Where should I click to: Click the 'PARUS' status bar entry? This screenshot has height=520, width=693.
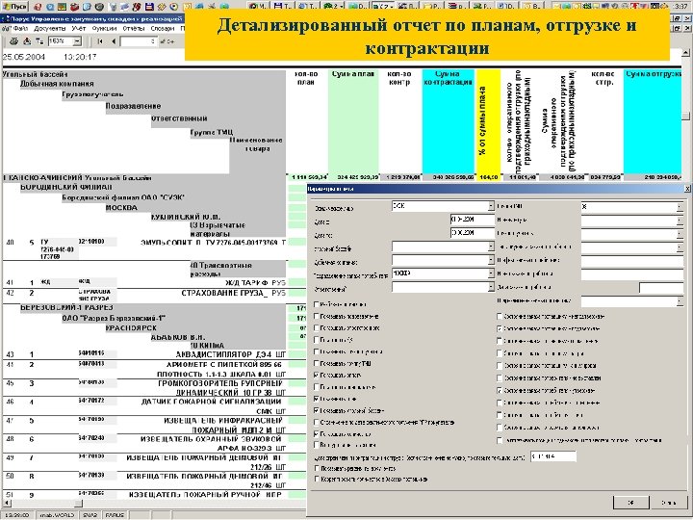[115, 515]
